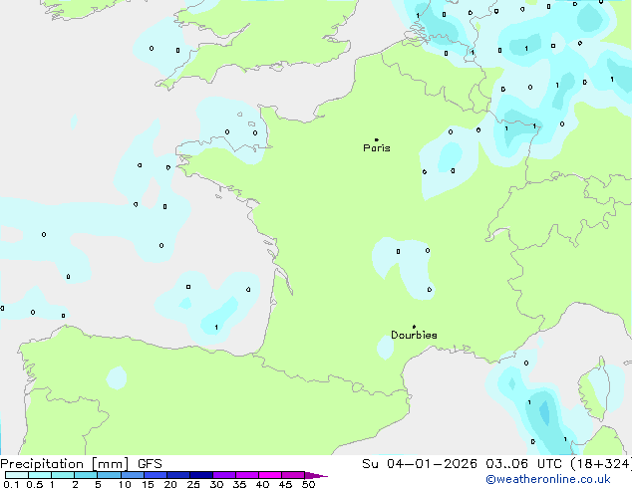Click the legend value 45

(285, 484)
